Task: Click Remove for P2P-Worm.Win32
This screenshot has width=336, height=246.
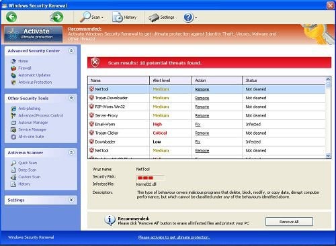Action: point(202,107)
